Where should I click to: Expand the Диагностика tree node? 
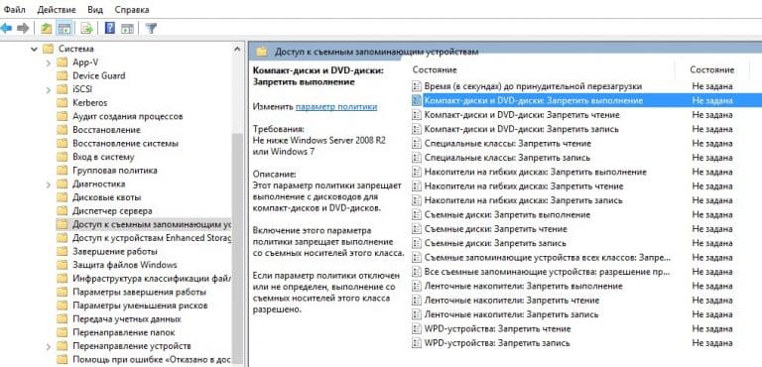[x=48, y=184]
